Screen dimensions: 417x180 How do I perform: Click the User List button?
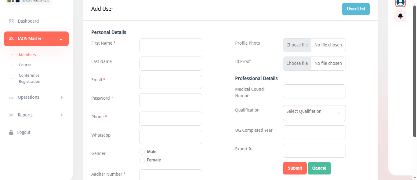click(x=356, y=9)
